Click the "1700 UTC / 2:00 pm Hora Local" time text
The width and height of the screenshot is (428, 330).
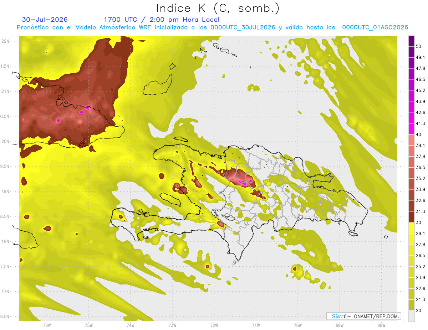(162, 20)
